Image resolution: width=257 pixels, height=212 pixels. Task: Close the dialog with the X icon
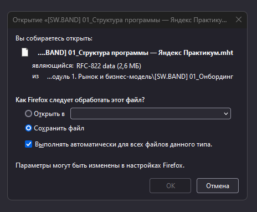[239, 19]
